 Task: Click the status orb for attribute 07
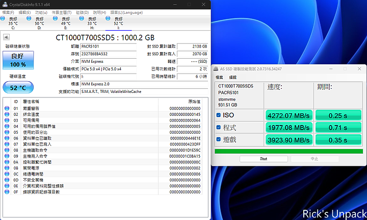(x=7, y=144)
